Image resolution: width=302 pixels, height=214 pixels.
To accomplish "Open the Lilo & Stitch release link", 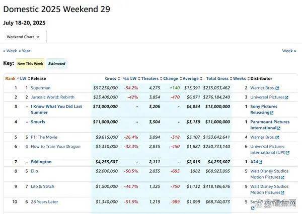I will [43, 186].
